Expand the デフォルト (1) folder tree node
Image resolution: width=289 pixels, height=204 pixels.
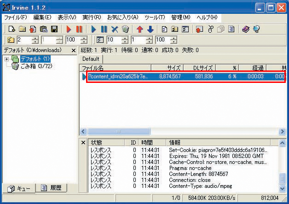pyautogui.click(x=6, y=59)
